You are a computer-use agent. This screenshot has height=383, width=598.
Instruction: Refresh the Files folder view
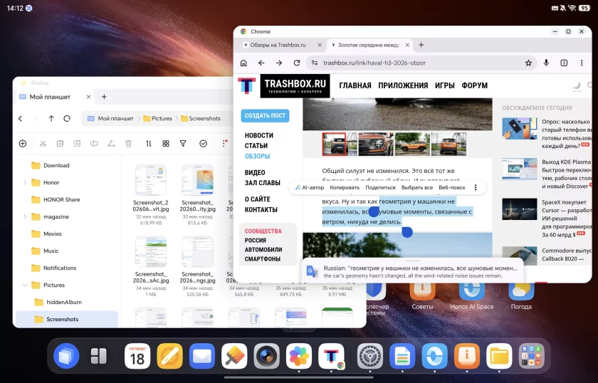[67, 119]
